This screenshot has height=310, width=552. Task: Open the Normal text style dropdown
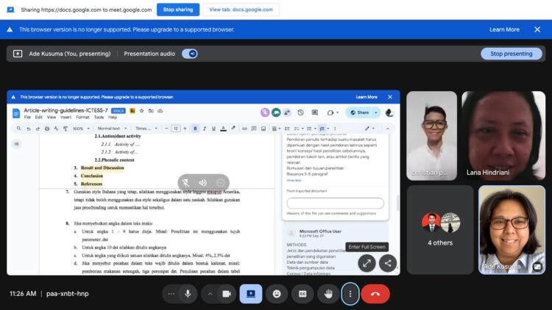pos(112,129)
